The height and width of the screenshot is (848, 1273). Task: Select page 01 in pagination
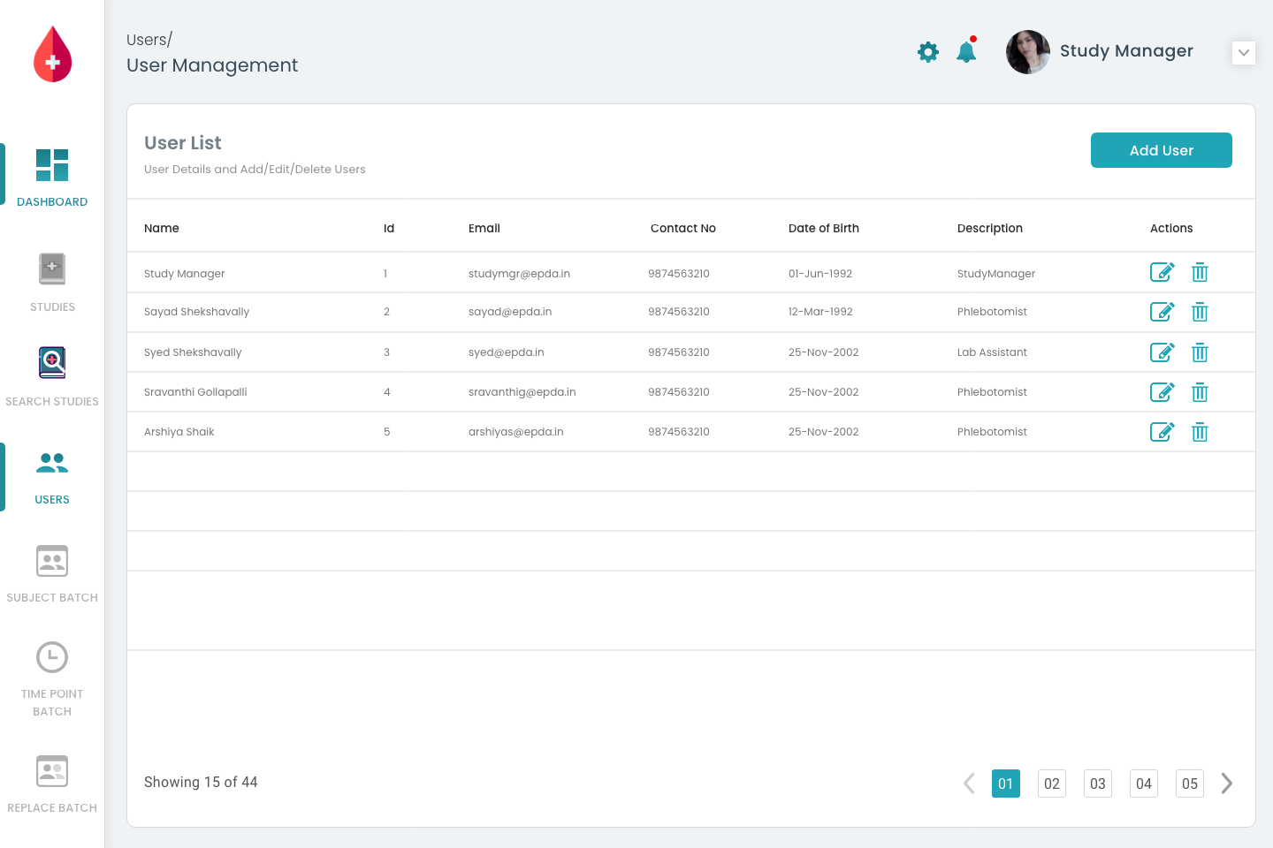(1006, 784)
